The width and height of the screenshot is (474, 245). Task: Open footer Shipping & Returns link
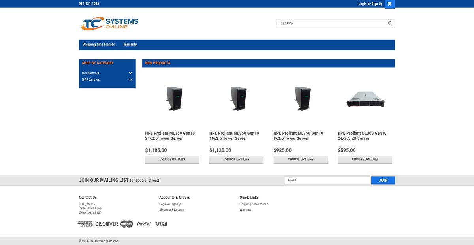[172, 210]
